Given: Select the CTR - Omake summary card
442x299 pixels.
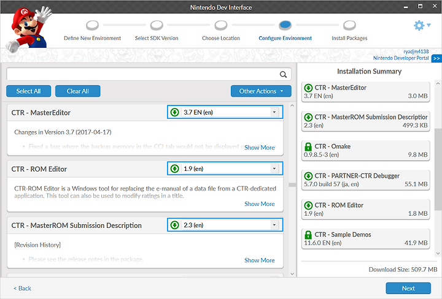Looking at the screenshot, I should pos(366,151).
